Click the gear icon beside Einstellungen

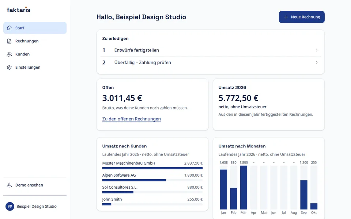9,68
